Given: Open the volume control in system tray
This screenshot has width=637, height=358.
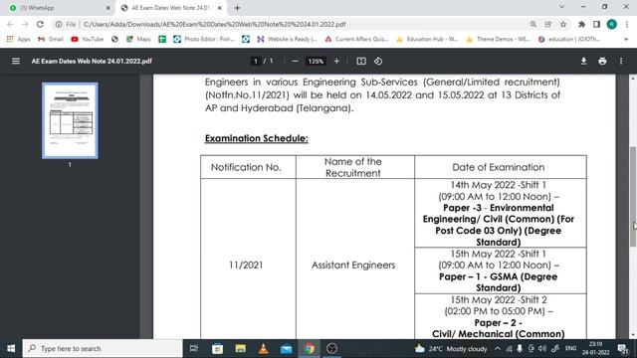Looking at the screenshot, I should (542, 349).
